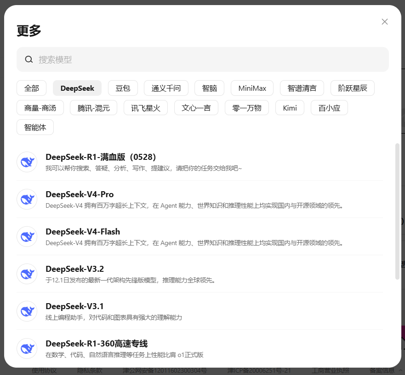Click the DeepSeek-V3.1 whale icon
405x375 pixels.
27,311
